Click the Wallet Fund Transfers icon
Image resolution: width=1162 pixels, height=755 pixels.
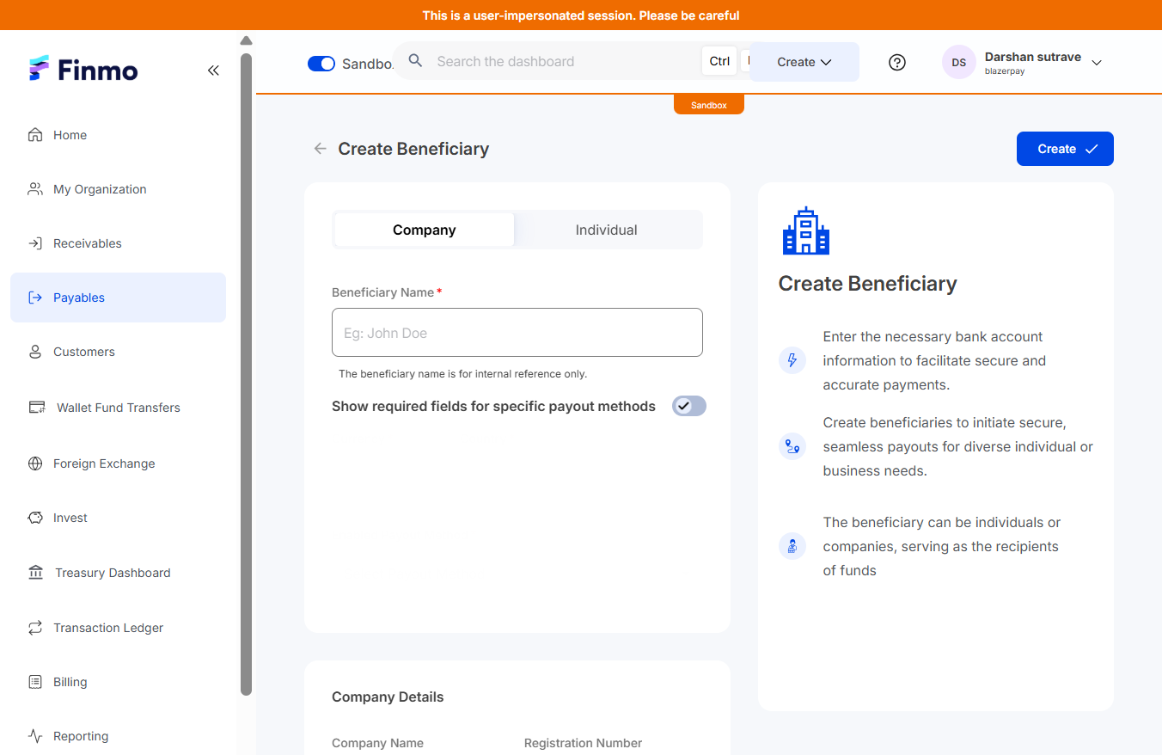(36, 408)
